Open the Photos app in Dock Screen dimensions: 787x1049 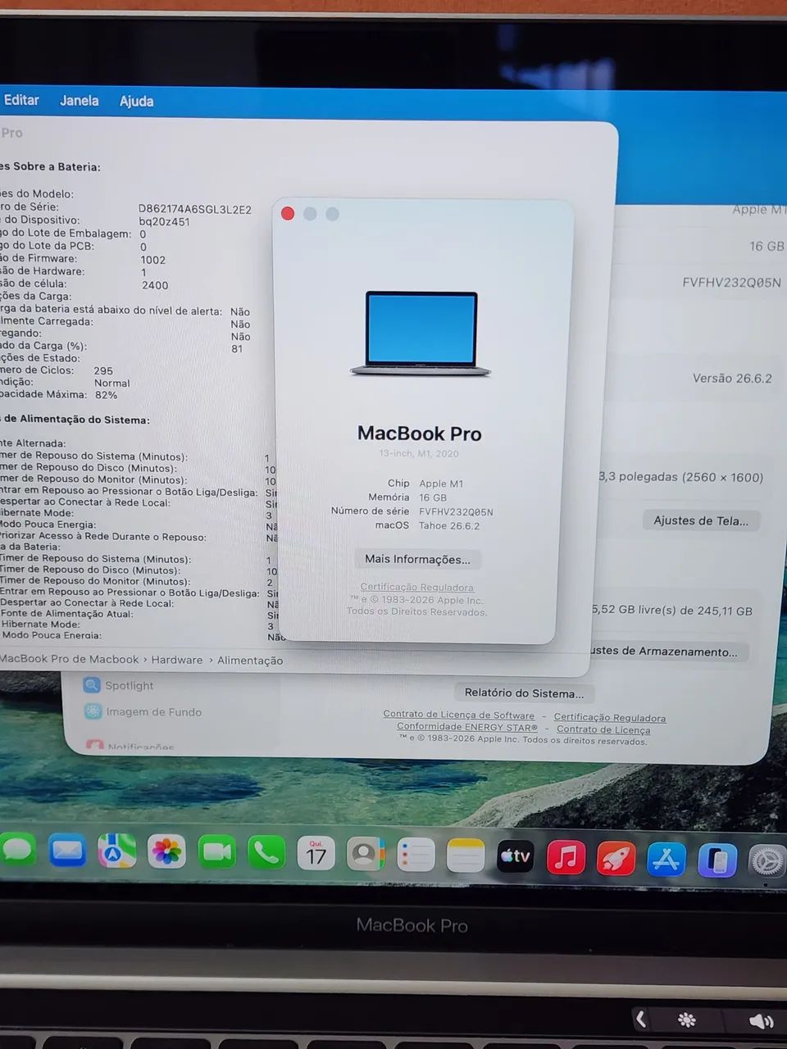(x=166, y=853)
